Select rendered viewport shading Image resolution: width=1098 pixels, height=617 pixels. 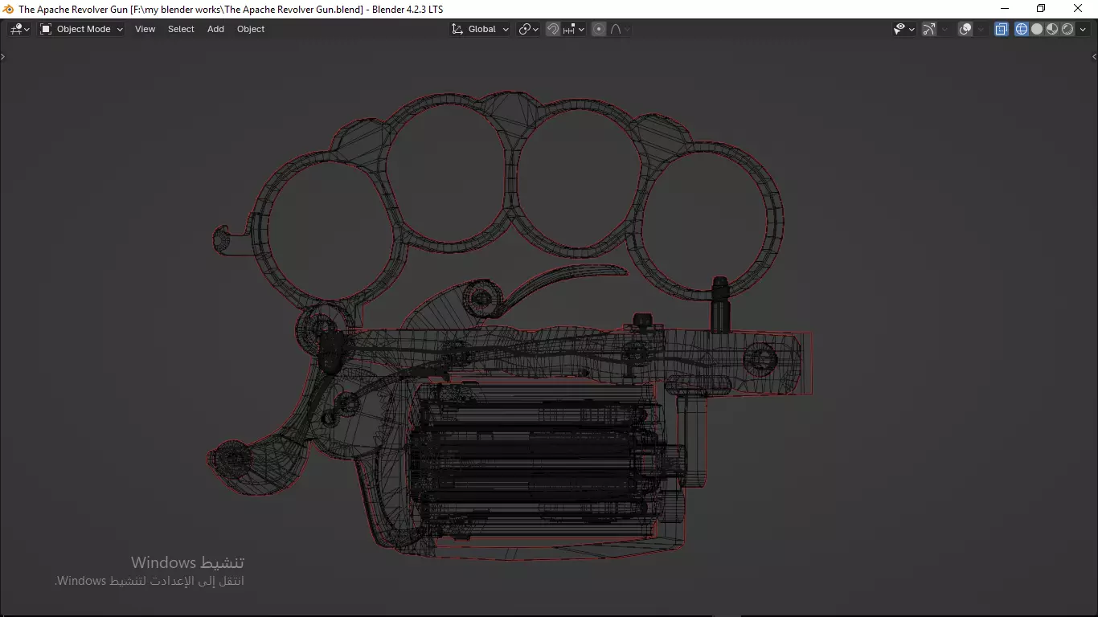[x=1067, y=29]
